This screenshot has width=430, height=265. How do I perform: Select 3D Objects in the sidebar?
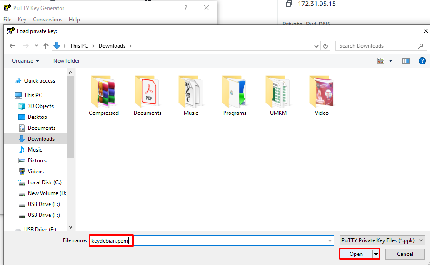click(x=35, y=106)
